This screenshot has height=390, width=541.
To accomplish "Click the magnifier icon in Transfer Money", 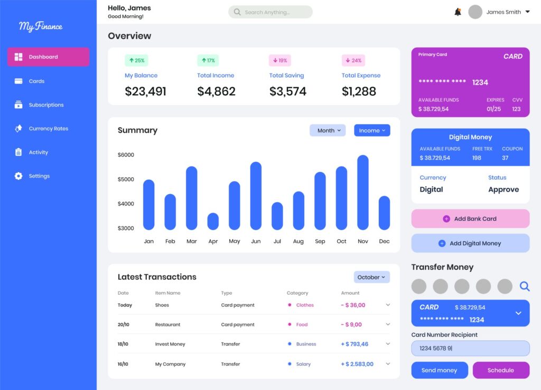I will coord(524,286).
